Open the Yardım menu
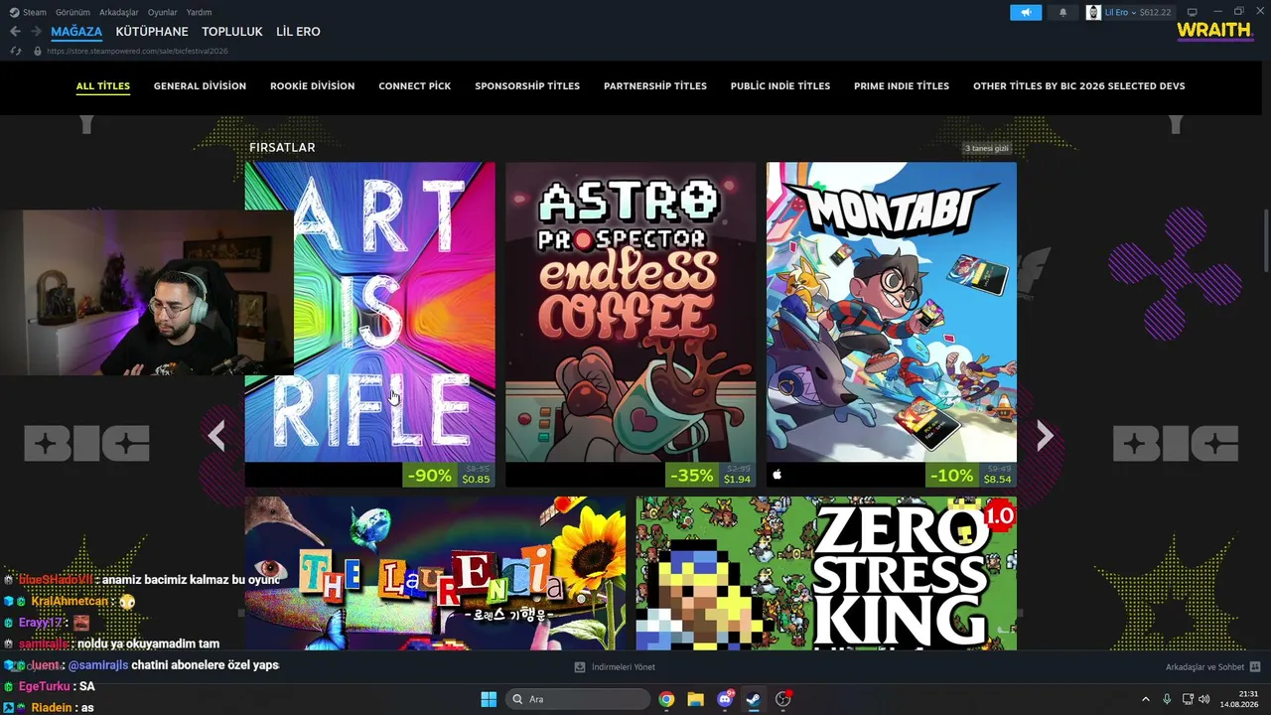Viewport: 1271px width, 715px height. pos(199,12)
